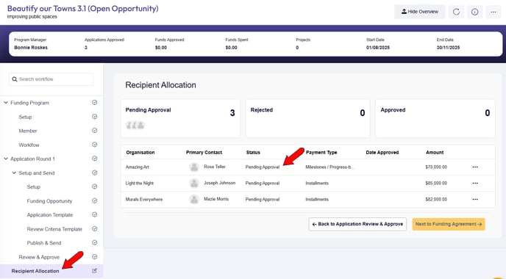Sort by Organisation column header
The image size is (506, 279).
pos(140,153)
